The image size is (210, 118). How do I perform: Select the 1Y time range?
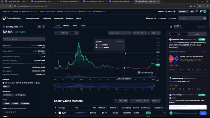(145, 33)
